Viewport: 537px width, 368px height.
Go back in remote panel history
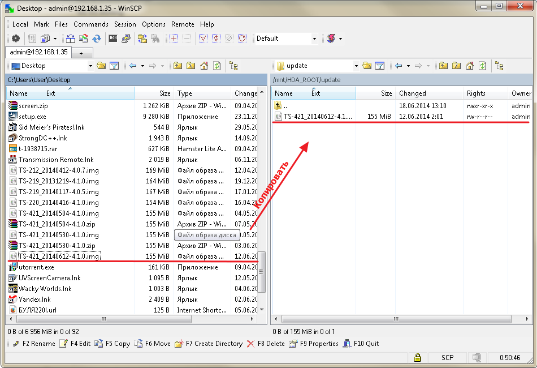pos(399,66)
